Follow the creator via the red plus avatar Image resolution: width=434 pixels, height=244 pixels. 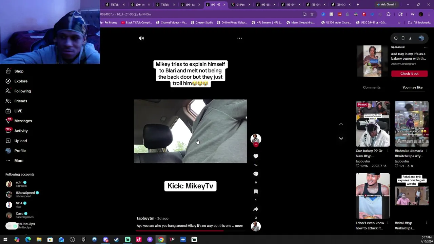(x=256, y=145)
